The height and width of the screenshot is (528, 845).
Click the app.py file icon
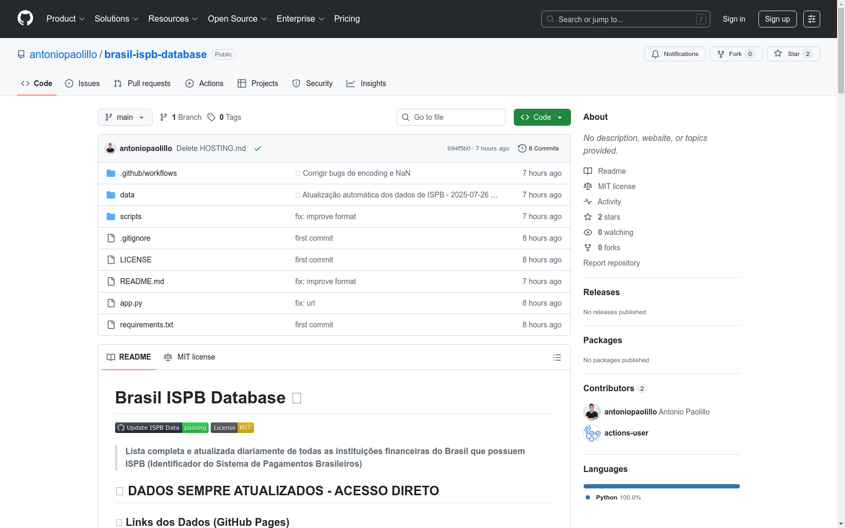click(111, 303)
